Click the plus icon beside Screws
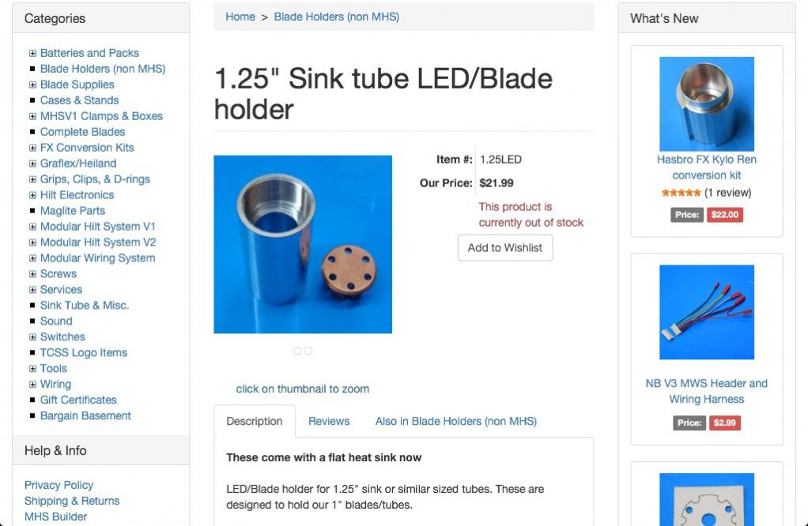The height and width of the screenshot is (526, 808). click(32, 275)
